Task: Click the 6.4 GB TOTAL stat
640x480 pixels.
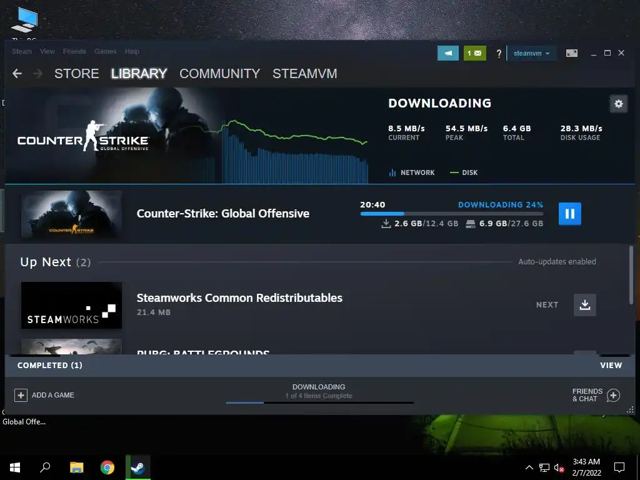Action: click(x=517, y=132)
